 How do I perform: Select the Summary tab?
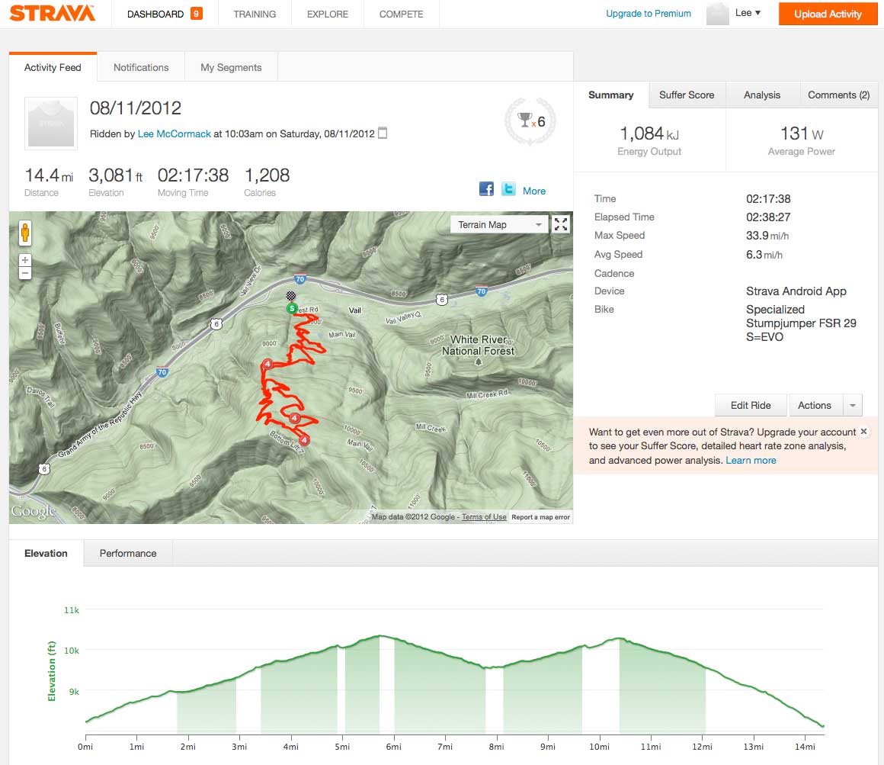point(611,95)
